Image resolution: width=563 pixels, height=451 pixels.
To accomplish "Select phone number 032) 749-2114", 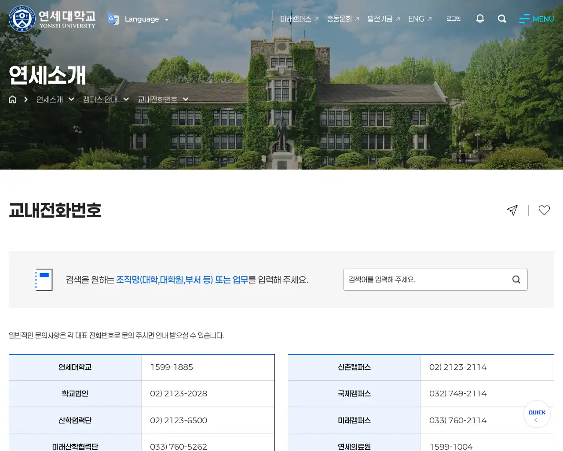I will point(458,394).
